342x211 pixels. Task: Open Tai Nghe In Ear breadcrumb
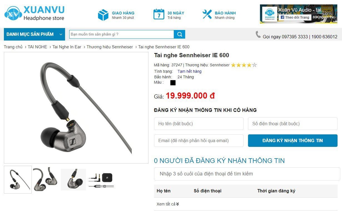tap(67, 47)
